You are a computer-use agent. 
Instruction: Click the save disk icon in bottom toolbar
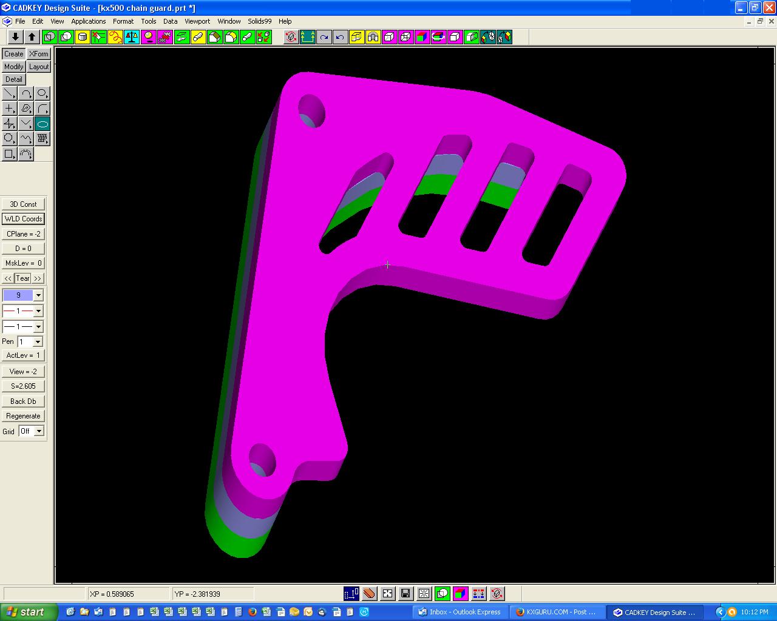click(x=405, y=593)
